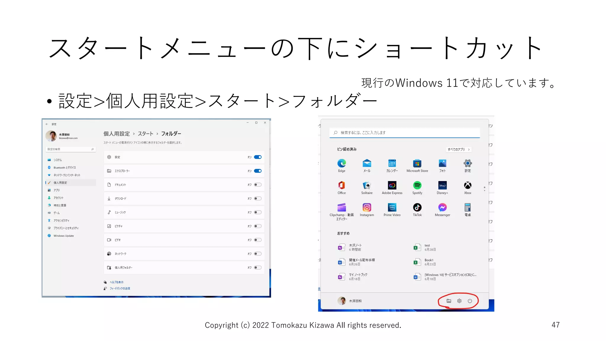
Task: Open Prime Video app
Action: coord(392,210)
